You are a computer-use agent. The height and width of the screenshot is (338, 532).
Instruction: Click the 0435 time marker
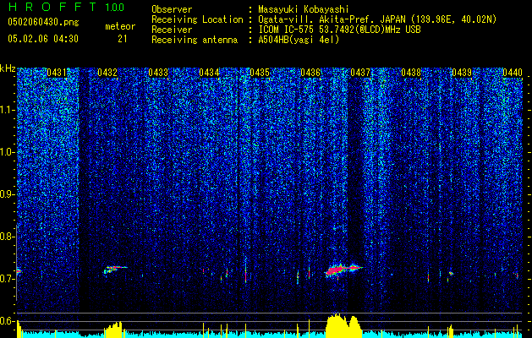pos(260,72)
